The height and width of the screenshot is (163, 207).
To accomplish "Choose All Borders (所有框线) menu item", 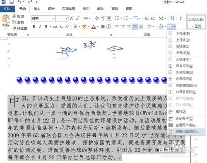I will tap(186, 66).
